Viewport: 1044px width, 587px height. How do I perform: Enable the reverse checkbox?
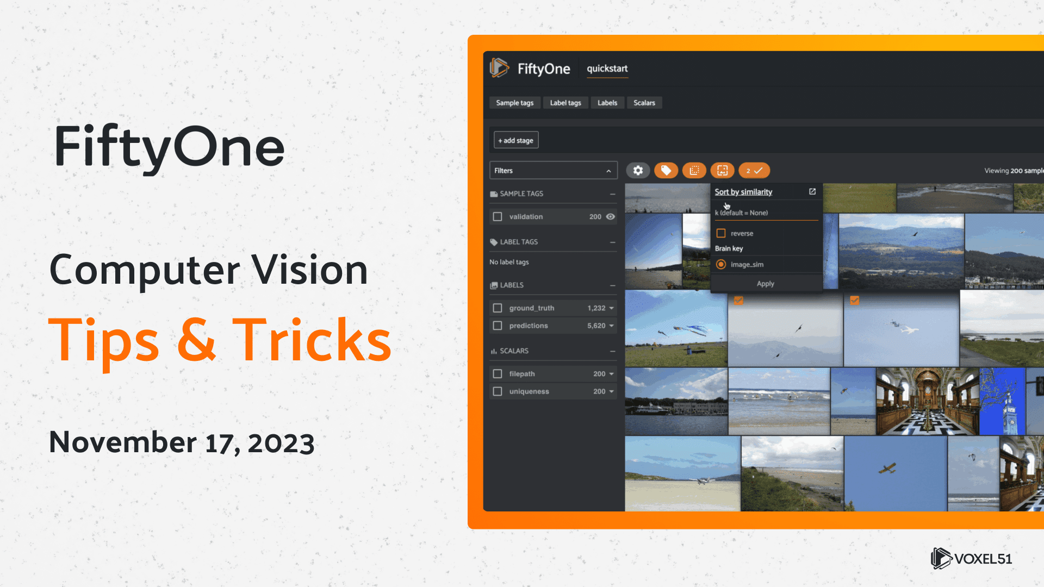pyautogui.click(x=721, y=233)
